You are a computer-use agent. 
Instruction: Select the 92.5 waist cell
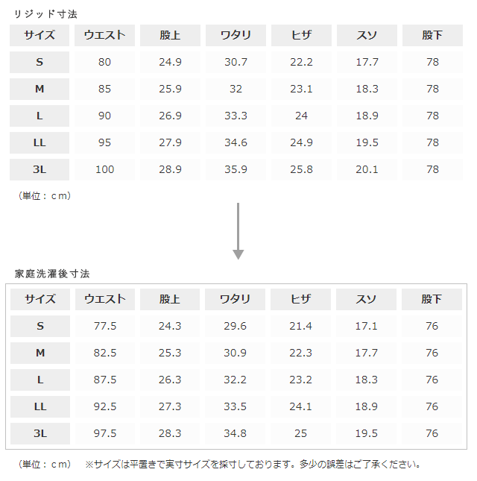[104, 406]
